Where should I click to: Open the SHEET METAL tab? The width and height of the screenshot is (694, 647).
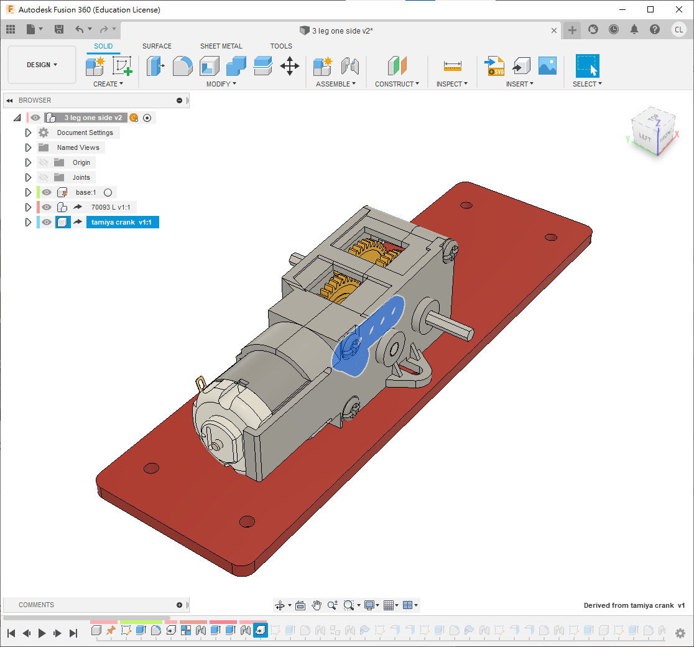coord(221,46)
